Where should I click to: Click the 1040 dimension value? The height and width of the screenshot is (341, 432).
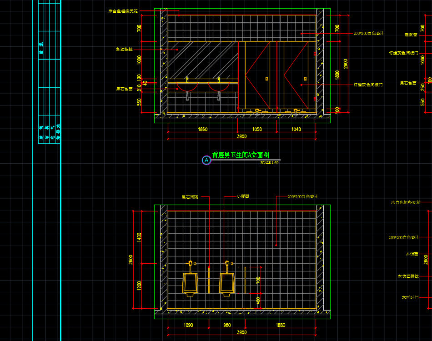coord(296,130)
